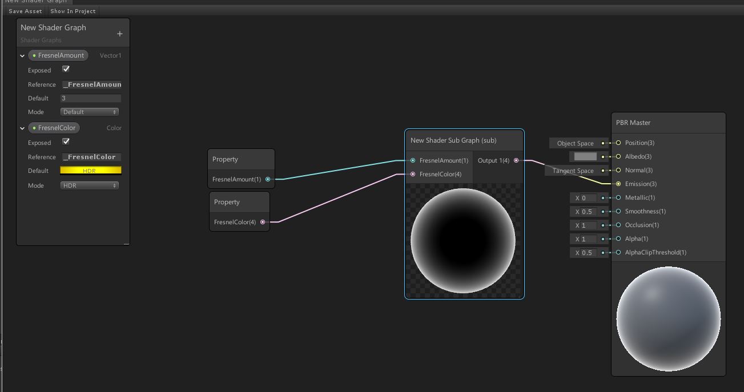This screenshot has height=392, width=744.
Task: Click the gray Albedo color swatch
Action: 585,156
